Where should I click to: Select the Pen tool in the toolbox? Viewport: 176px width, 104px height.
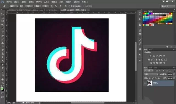point(2,65)
